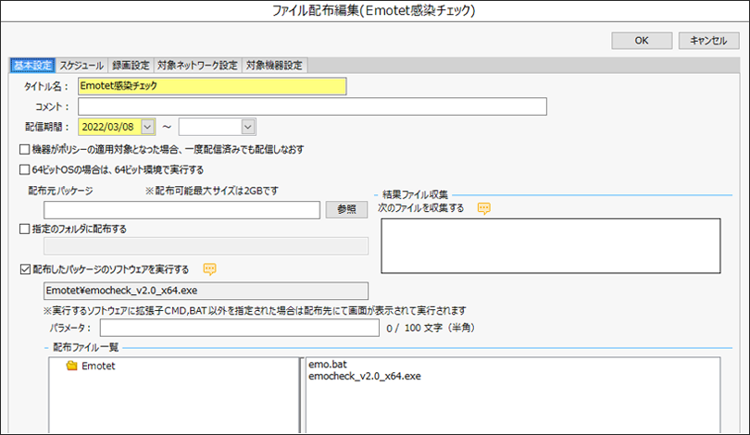Open the 対象ネットワーク設定 tab

click(x=197, y=66)
